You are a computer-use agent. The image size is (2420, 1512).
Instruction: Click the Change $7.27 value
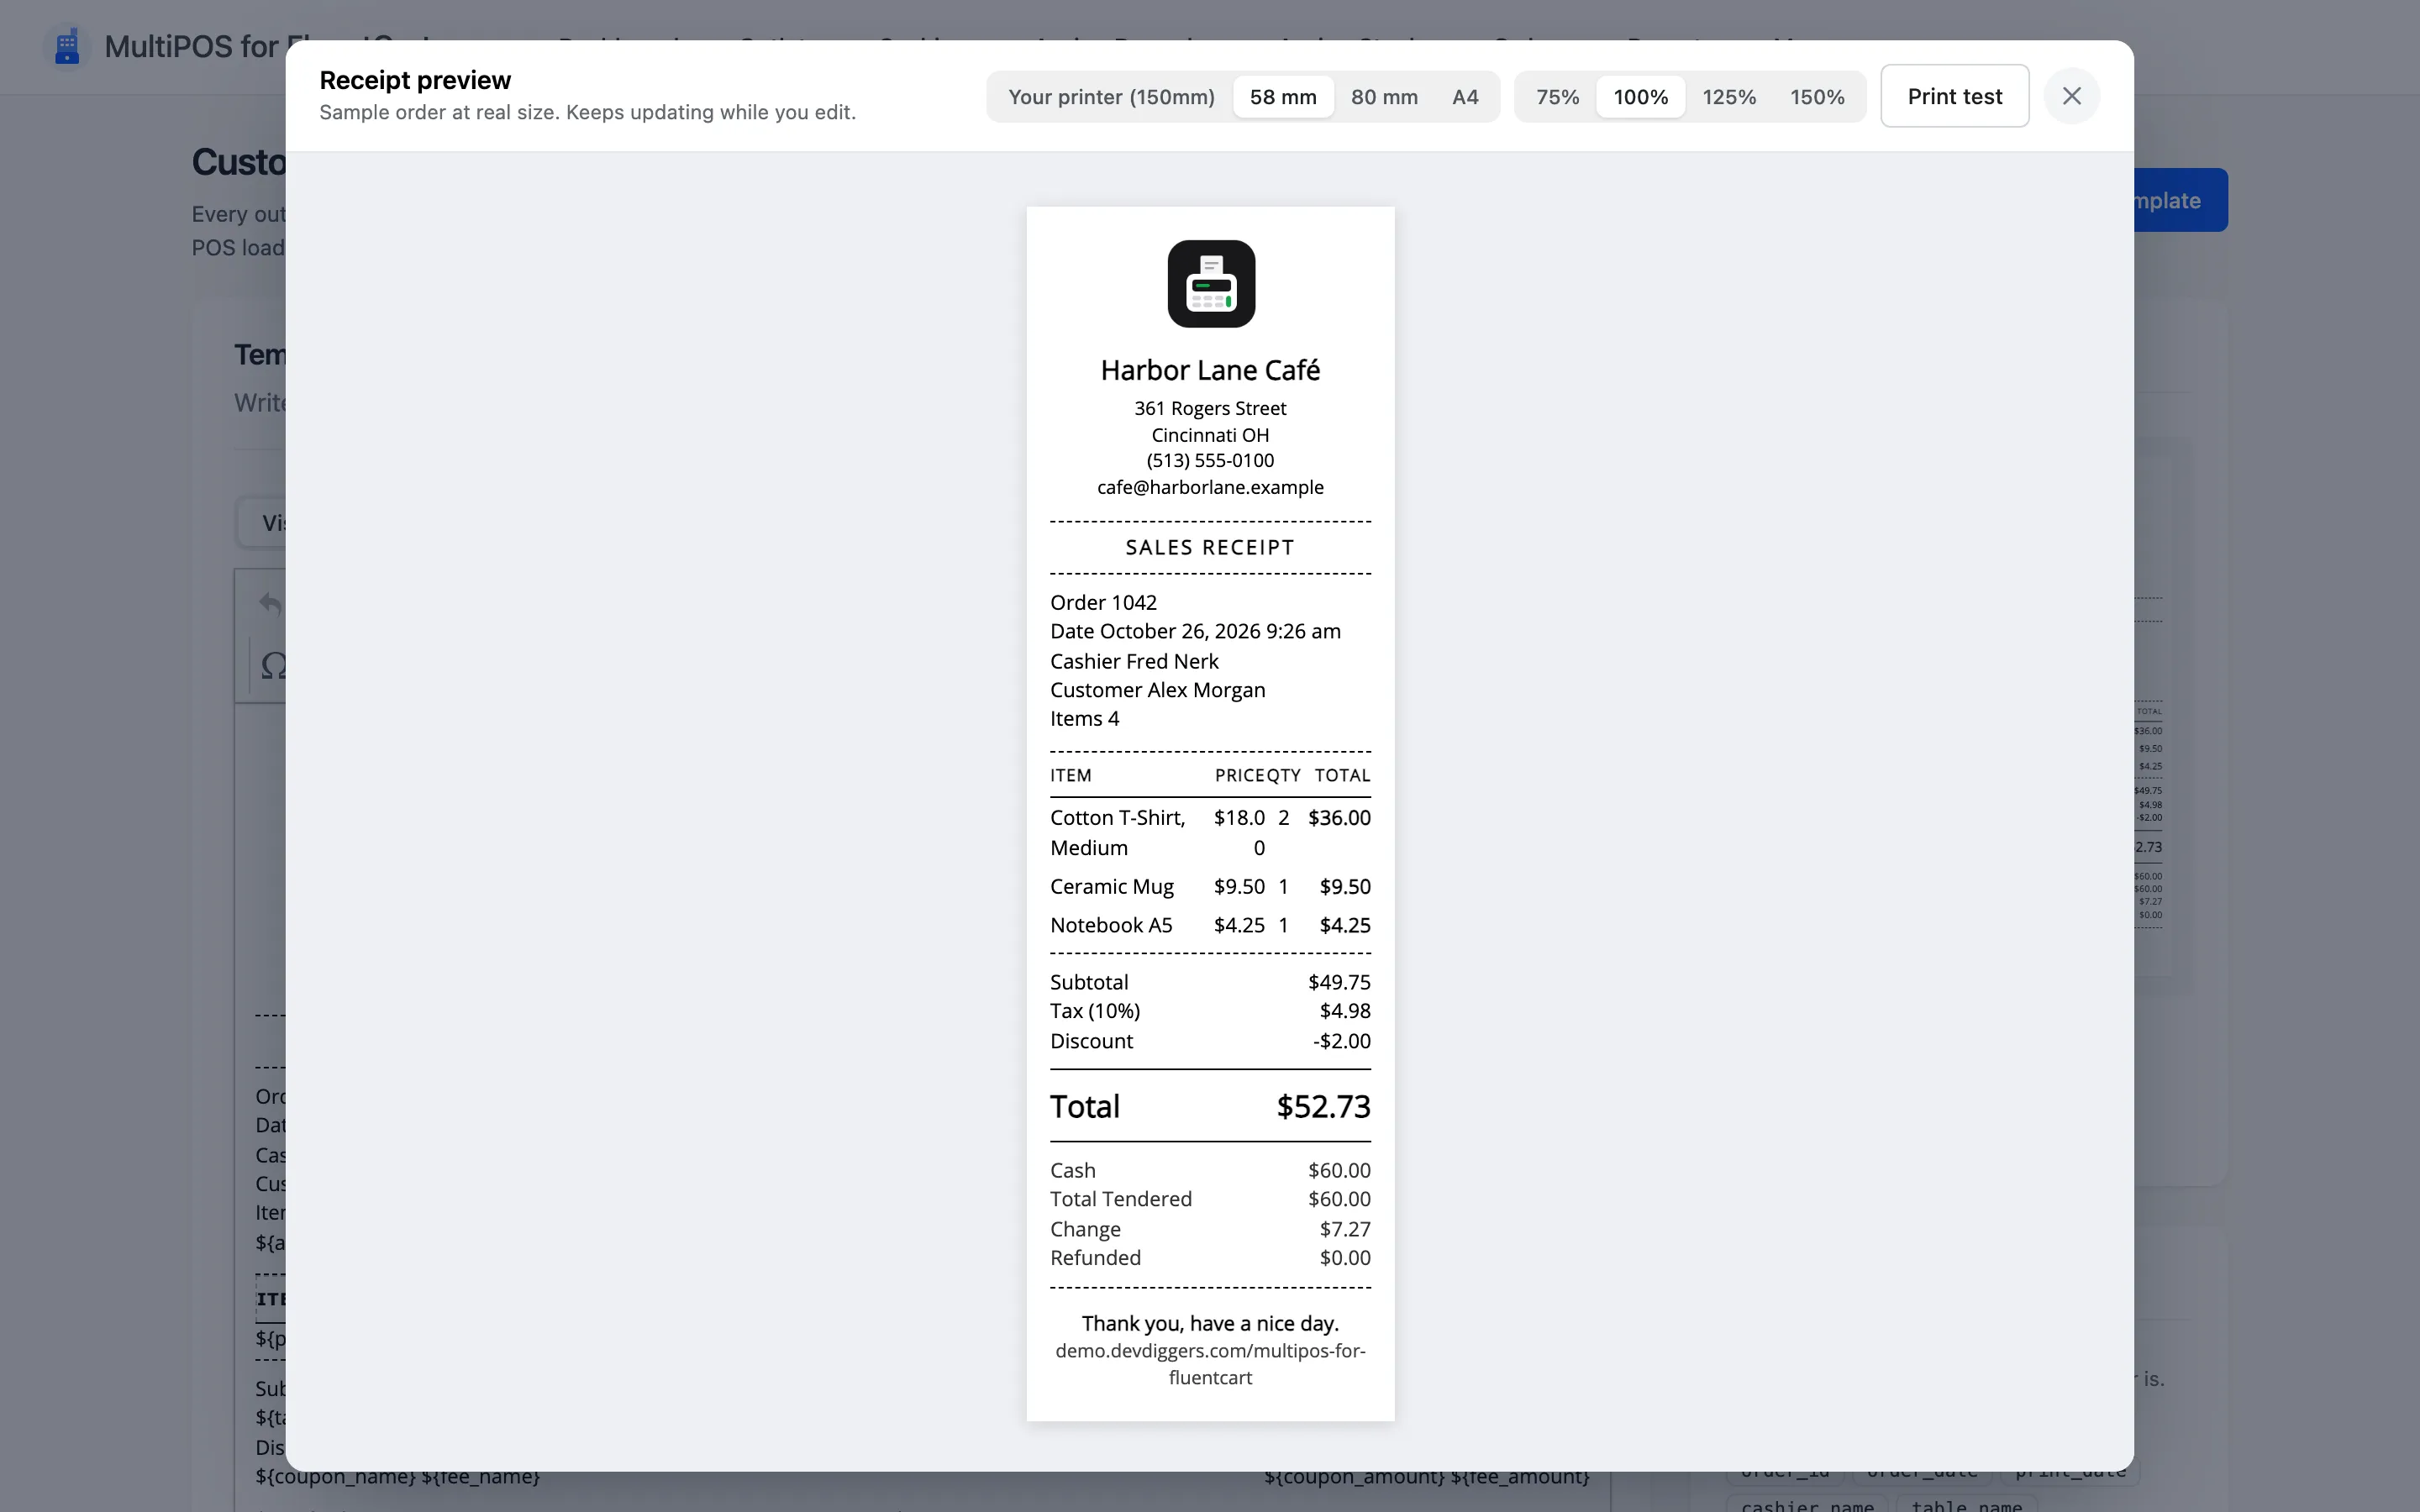(1345, 1229)
